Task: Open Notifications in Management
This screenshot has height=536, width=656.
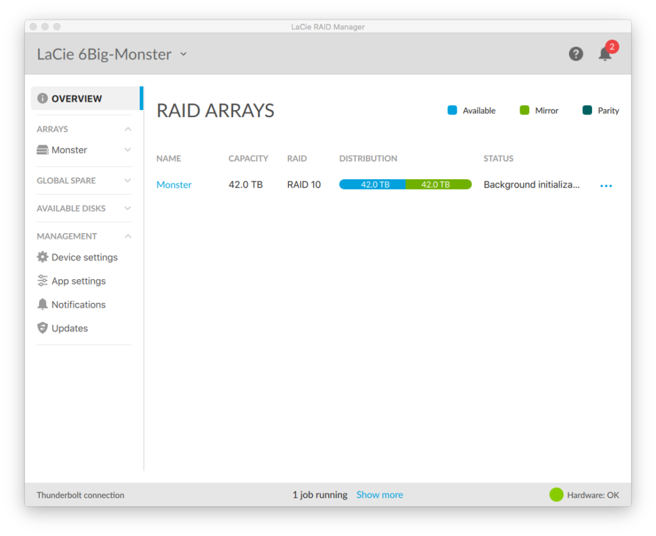Action: coord(79,304)
